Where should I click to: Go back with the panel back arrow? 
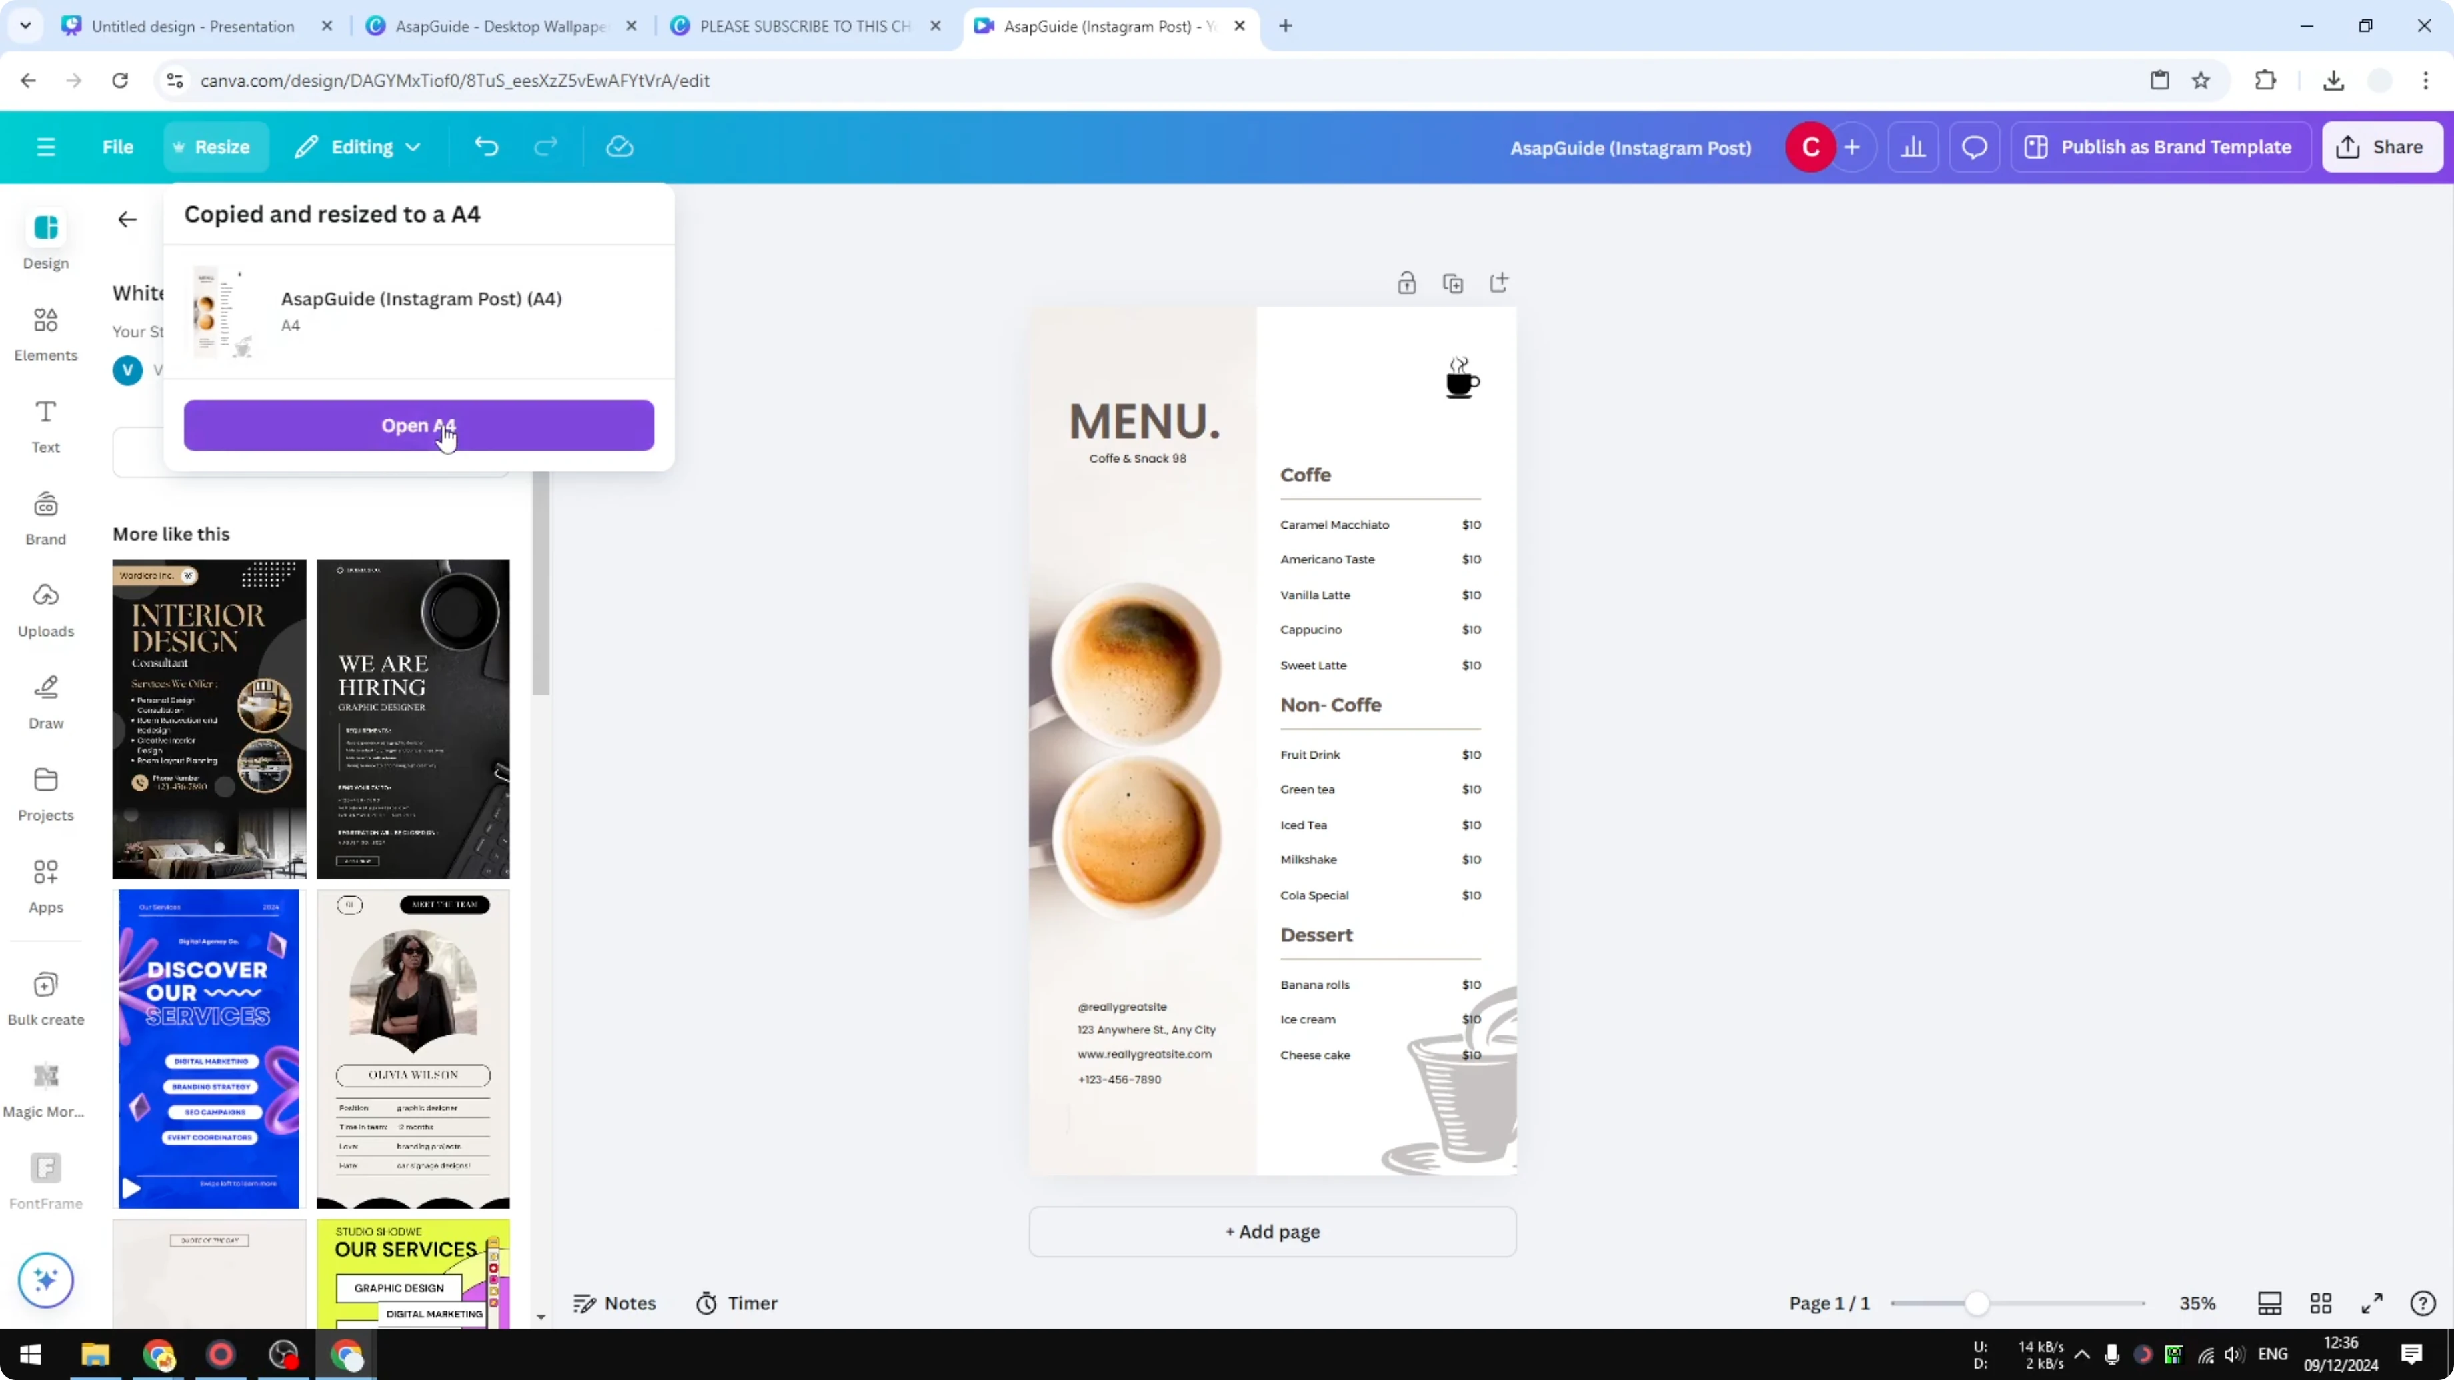click(x=127, y=219)
